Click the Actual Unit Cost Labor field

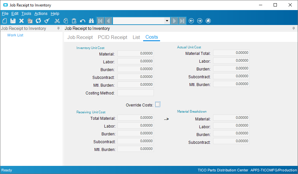(x=231, y=60)
